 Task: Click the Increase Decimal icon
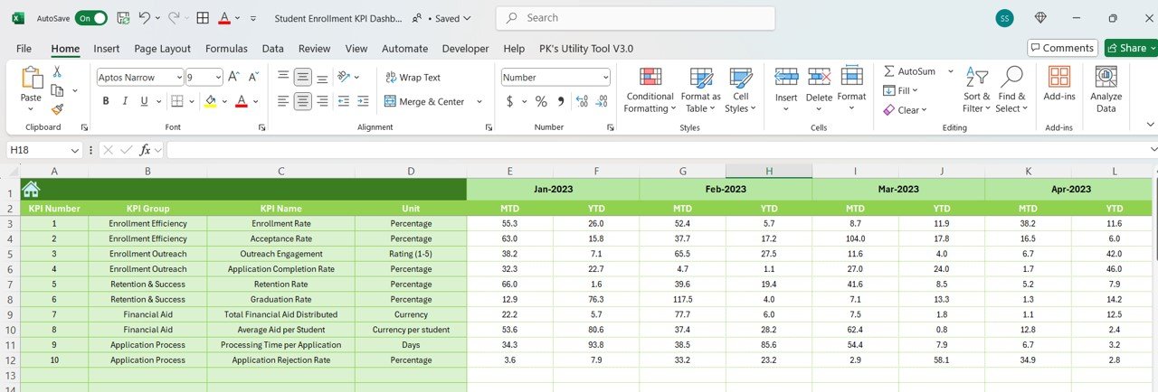click(x=583, y=101)
